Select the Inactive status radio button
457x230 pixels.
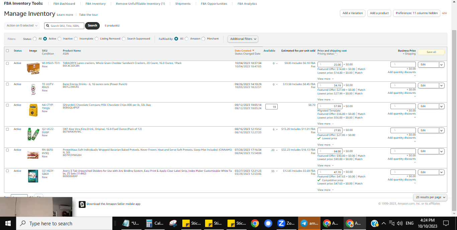pyautogui.click(x=60, y=39)
